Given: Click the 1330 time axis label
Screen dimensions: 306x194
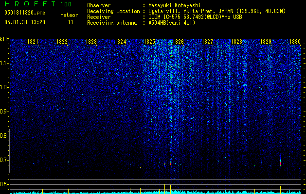Looking at the screenshot, I should coord(295,41).
